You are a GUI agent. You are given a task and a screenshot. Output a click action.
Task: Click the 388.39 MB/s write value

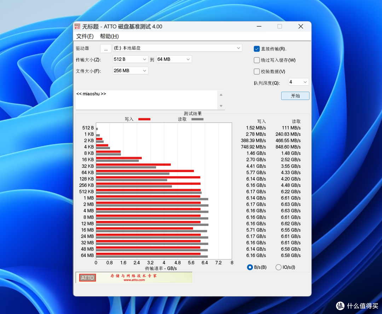[x=253, y=141]
